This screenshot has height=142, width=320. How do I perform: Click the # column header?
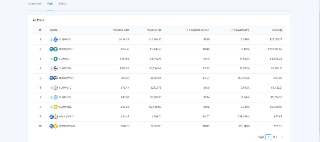(40, 30)
